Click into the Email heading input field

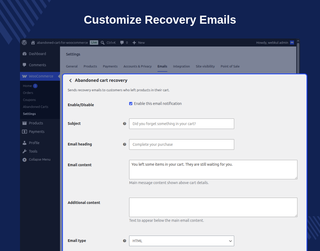pos(182,144)
